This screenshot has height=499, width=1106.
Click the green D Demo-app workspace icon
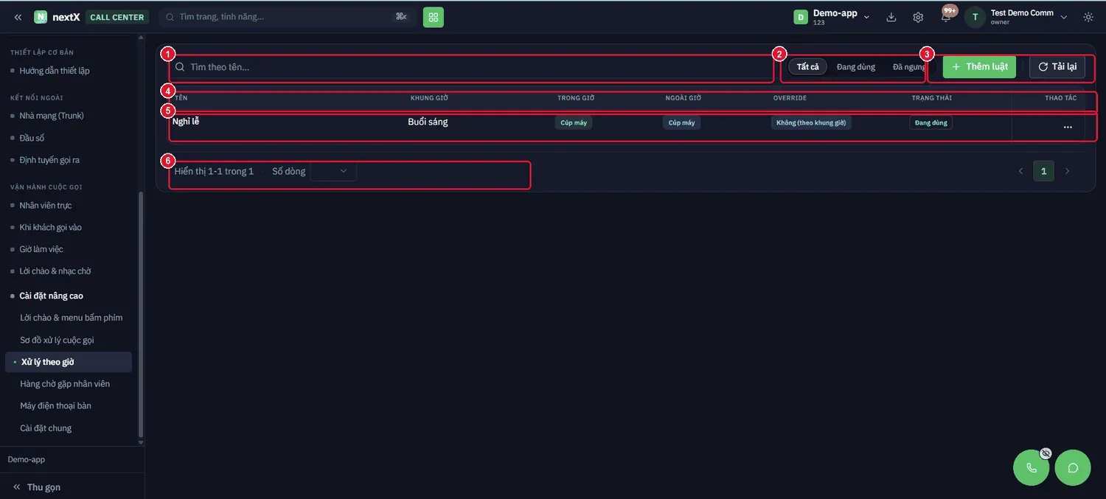(x=801, y=17)
